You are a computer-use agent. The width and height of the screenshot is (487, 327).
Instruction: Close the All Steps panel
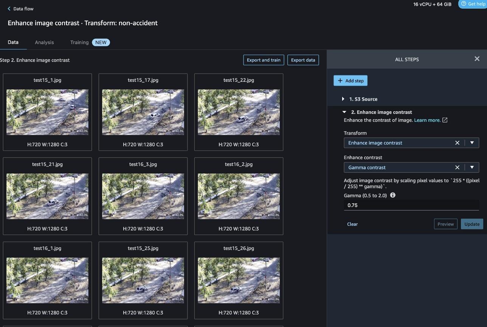pyautogui.click(x=477, y=59)
